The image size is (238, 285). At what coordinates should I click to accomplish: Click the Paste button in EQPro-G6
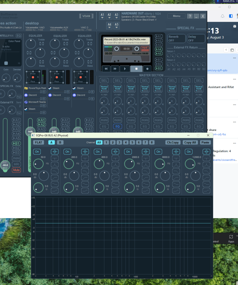205,143
